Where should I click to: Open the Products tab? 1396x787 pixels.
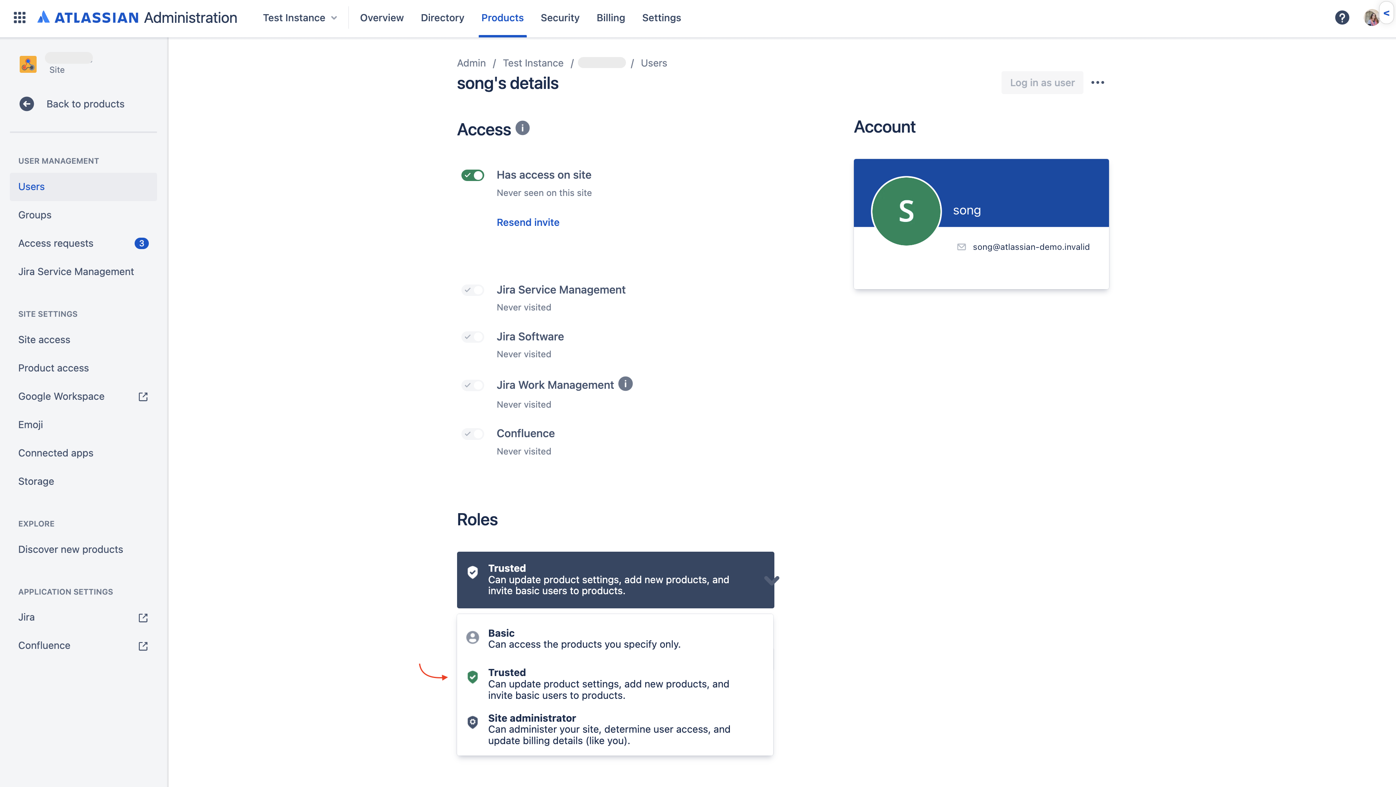[502, 18]
